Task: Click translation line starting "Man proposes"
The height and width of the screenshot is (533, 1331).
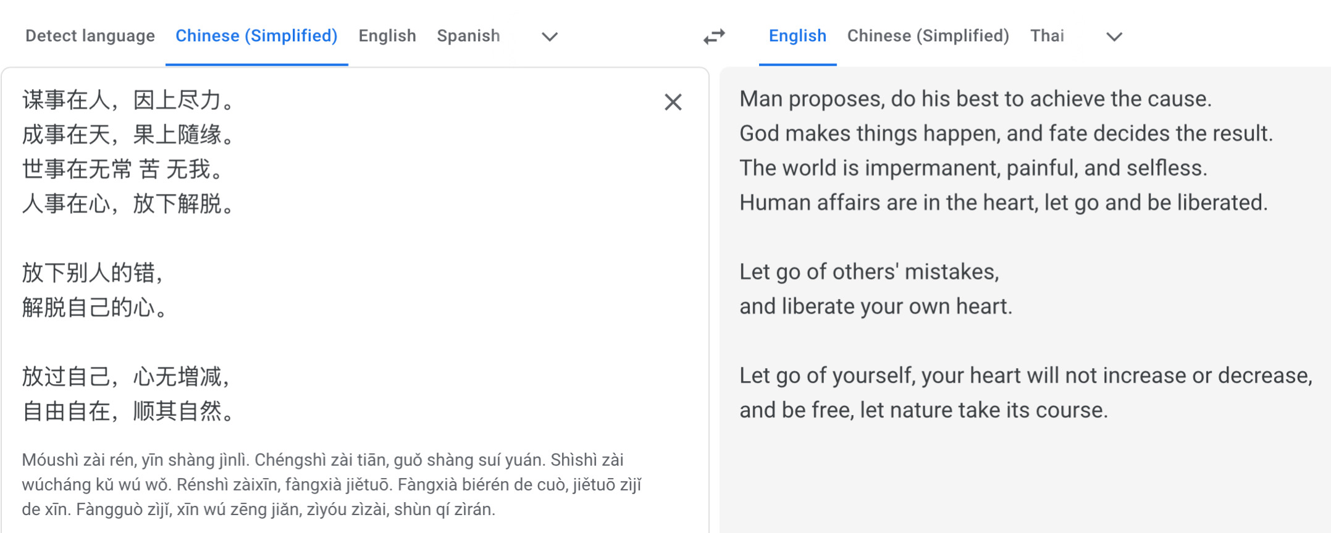Action: [x=975, y=99]
